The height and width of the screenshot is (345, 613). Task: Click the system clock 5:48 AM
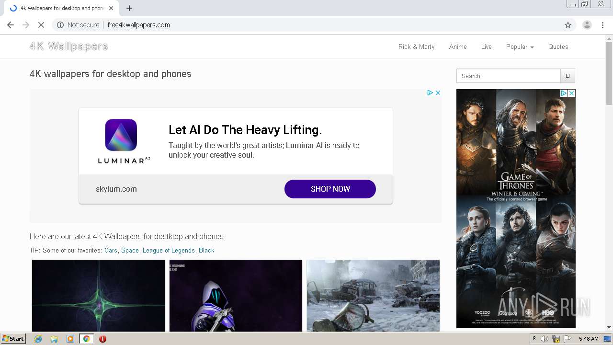(x=588, y=339)
